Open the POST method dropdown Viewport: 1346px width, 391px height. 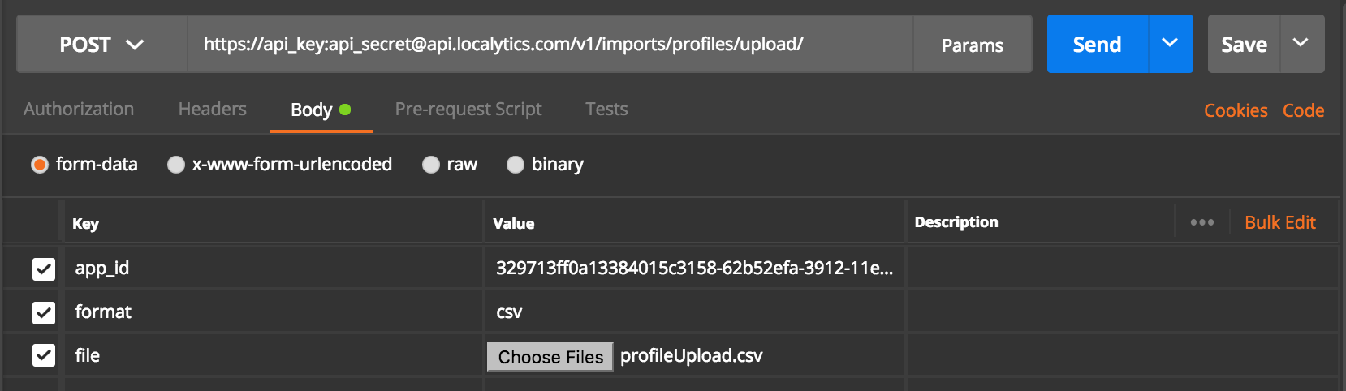pyautogui.click(x=101, y=45)
